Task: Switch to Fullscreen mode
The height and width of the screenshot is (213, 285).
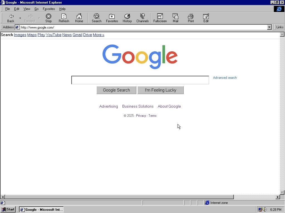Action: pyautogui.click(x=160, y=18)
